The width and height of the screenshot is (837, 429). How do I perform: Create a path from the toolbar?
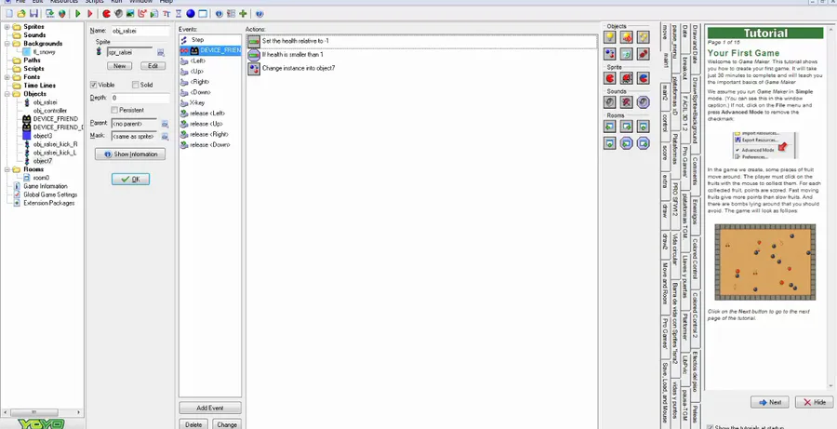[142, 13]
